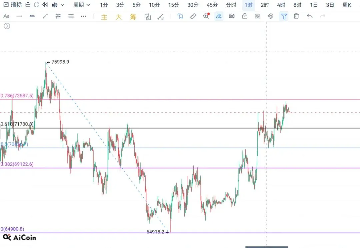Select the parallel horizontal lines tool
Viewport: 360px width, 248px height.
(71, 16)
